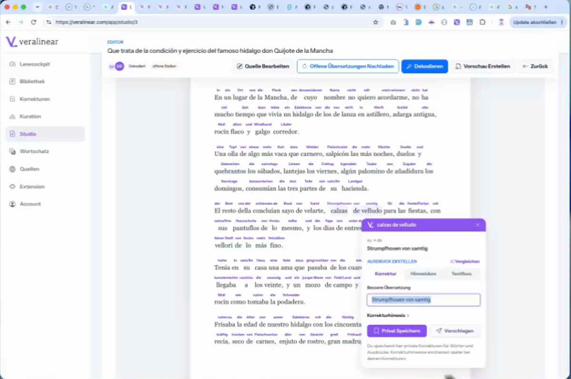Click Offene Übersetzungen Nachladen

tap(348, 66)
